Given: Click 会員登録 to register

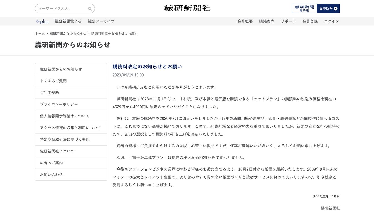Looking at the screenshot, I should coord(310,21).
